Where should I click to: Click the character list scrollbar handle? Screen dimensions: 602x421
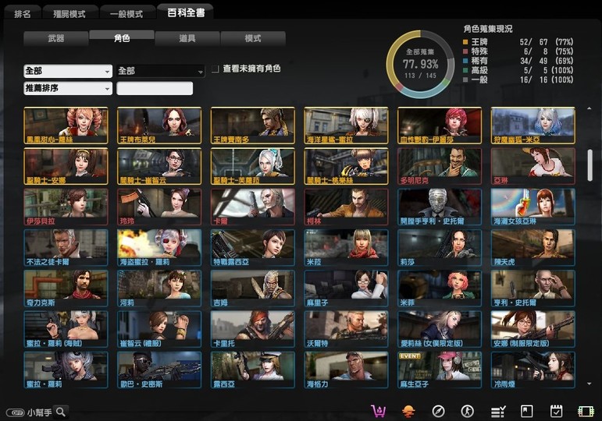point(590,164)
